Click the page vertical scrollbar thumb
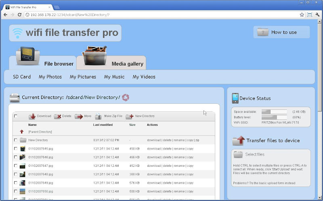Image resolution: width=323 pixels, height=201 pixels. coord(319,67)
